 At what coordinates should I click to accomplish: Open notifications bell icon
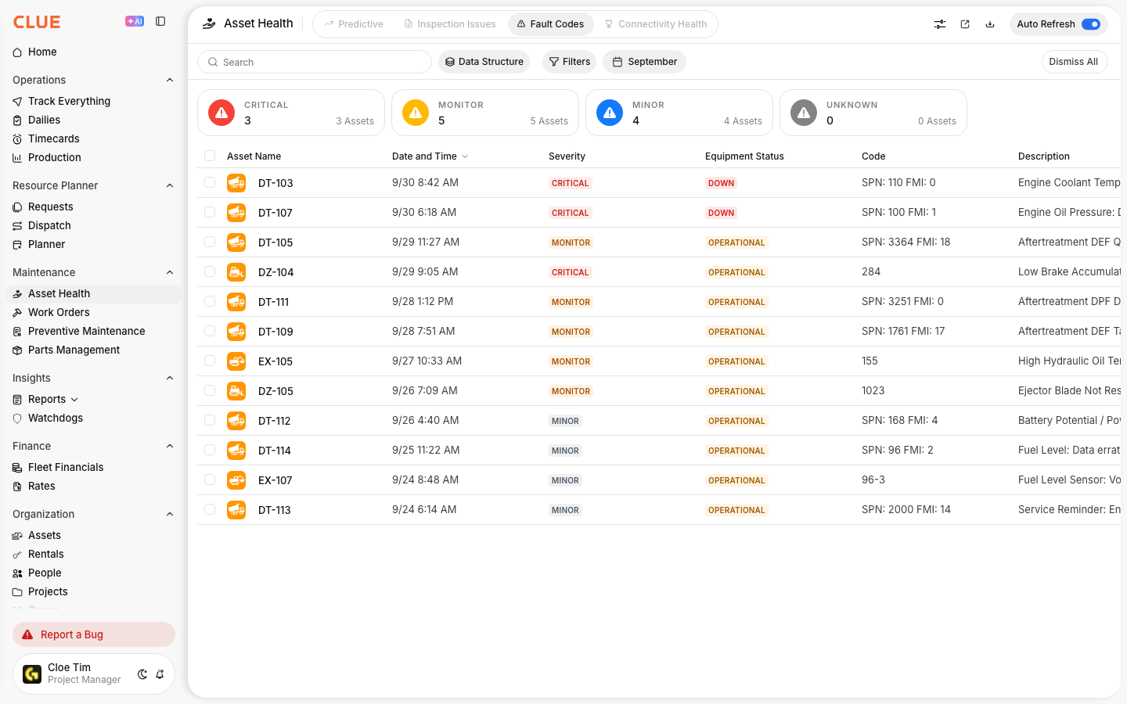click(x=160, y=674)
